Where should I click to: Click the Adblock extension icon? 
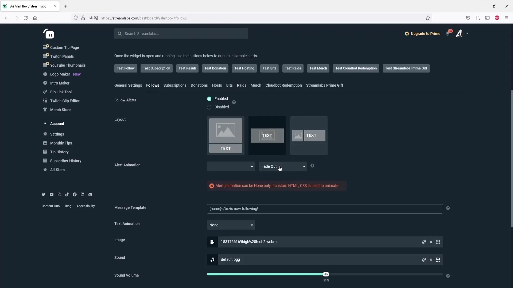point(497,18)
